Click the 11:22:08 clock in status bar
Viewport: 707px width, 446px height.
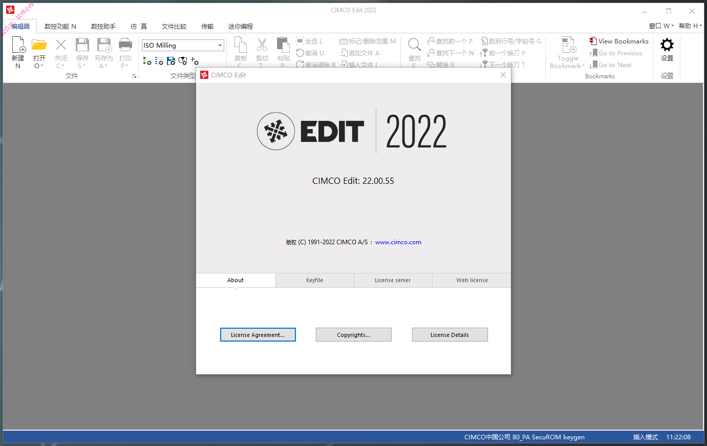678,437
